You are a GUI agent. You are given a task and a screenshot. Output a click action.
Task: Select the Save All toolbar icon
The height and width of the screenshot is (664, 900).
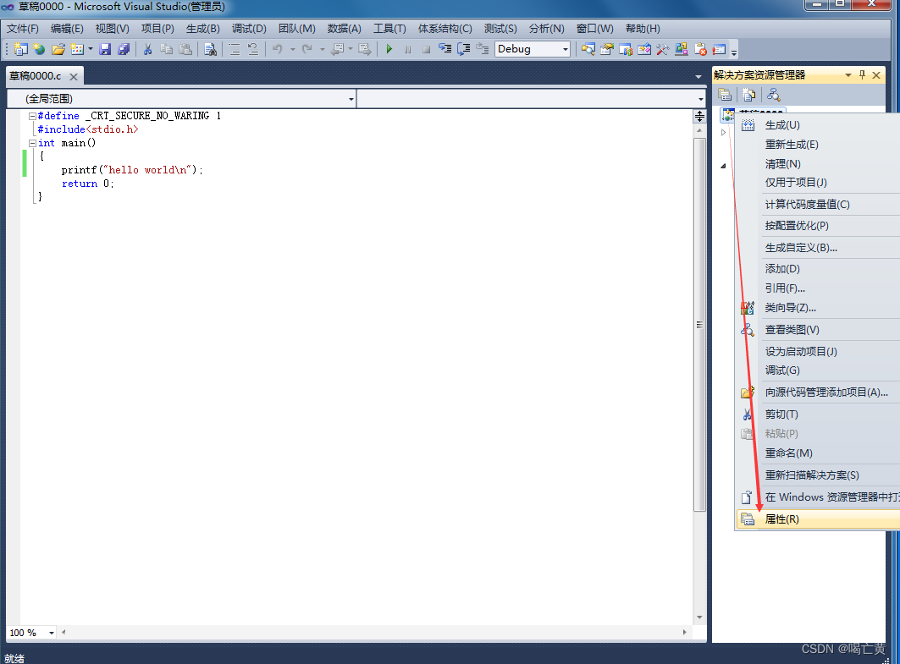(124, 49)
